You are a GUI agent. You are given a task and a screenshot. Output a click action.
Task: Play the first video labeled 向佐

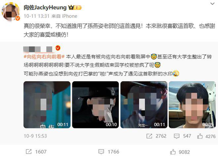[x=47, y=105]
